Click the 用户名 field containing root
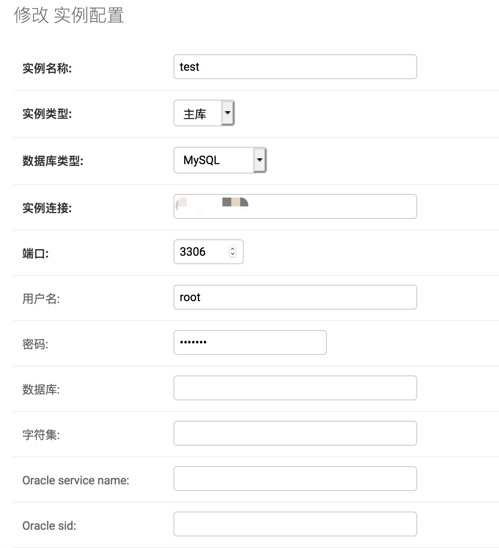Image resolution: width=499 pixels, height=548 pixels. pos(295,297)
